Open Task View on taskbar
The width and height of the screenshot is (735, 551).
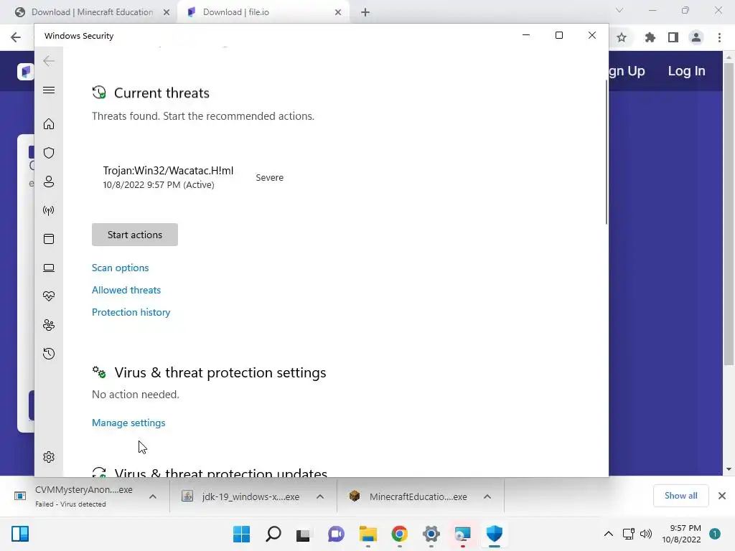304,534
